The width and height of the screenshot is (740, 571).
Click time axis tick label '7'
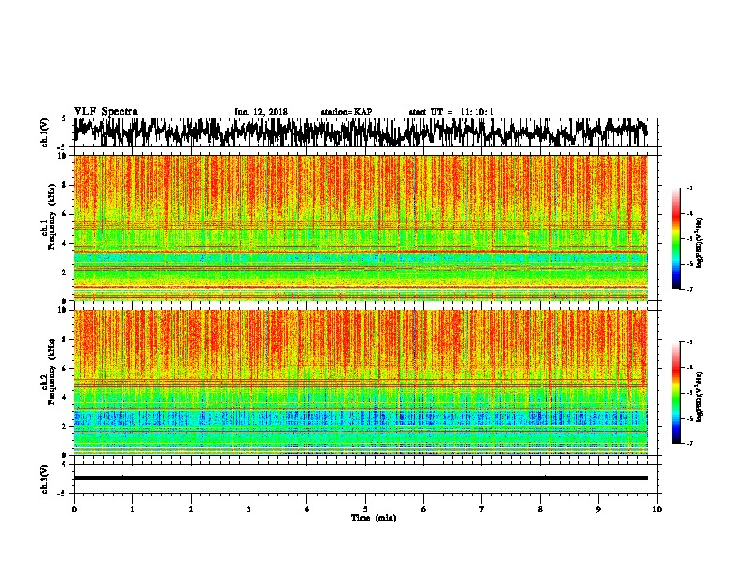[482, 508]
